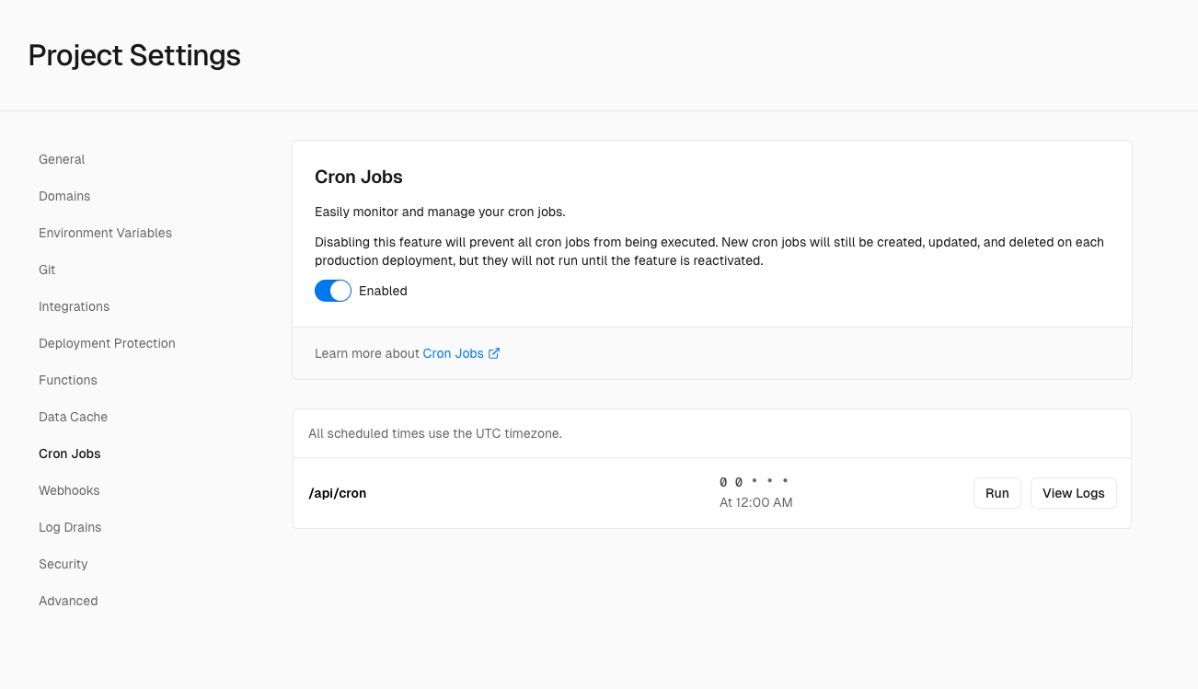
Task: Select Functions in the sidebar
Action: [68, 380]
